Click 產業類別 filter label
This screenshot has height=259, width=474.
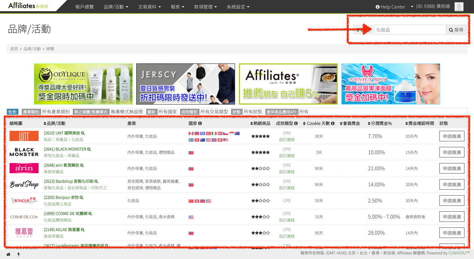(x=31, y=112)
